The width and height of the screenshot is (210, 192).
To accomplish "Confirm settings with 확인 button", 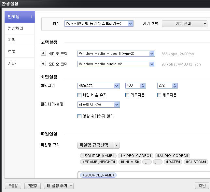I will click(202, 186).
